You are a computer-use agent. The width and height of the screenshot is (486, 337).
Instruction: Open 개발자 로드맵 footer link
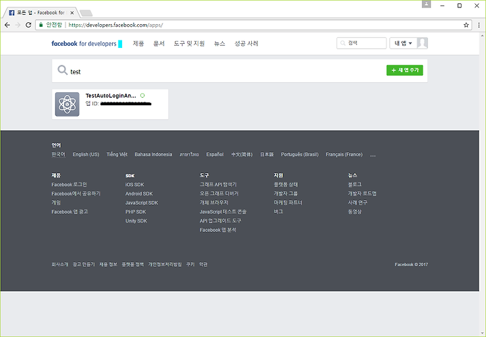(362, 193)
